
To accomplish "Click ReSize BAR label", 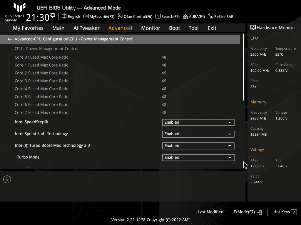I will [x=224, y=17].
